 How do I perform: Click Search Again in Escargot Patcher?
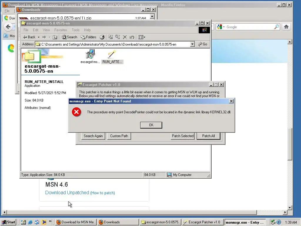(93, 136)
